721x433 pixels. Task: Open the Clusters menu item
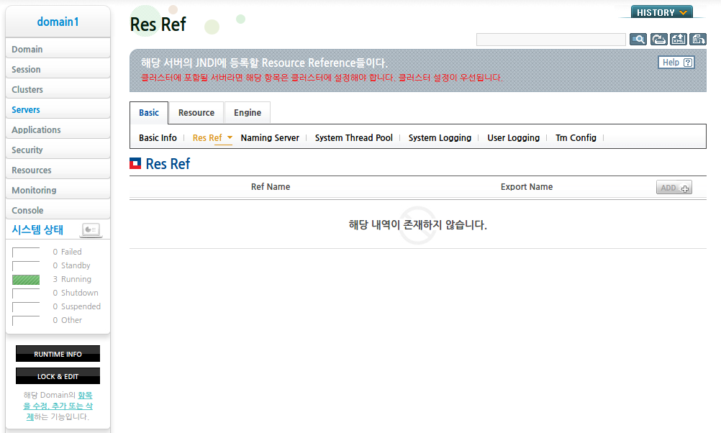(x=58, y=90)
